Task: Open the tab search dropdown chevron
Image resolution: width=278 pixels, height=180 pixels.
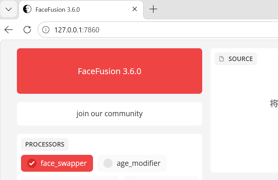Action: click(x=9, y=9)
